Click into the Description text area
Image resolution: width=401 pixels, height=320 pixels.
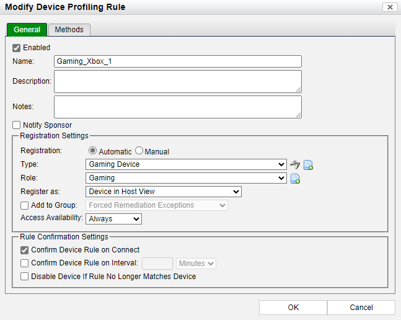pos(177,81)
